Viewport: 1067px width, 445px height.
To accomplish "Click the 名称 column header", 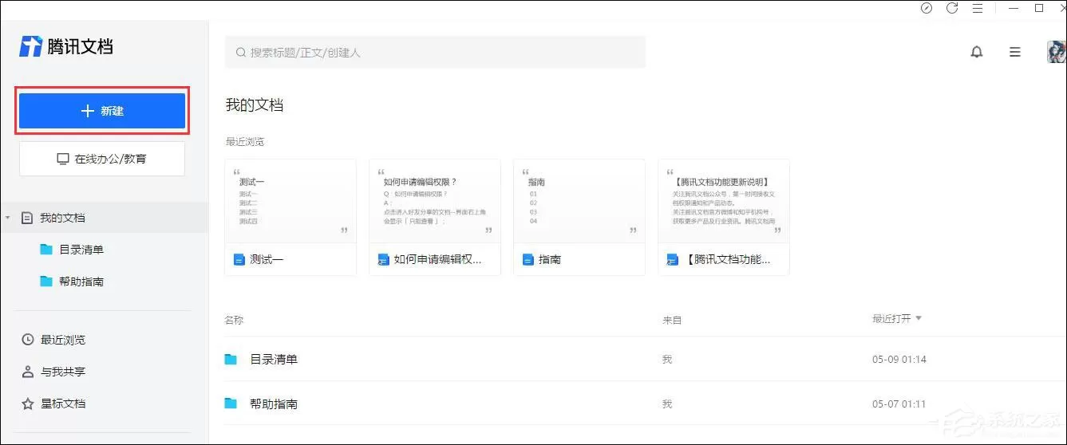I will (234, 320).
